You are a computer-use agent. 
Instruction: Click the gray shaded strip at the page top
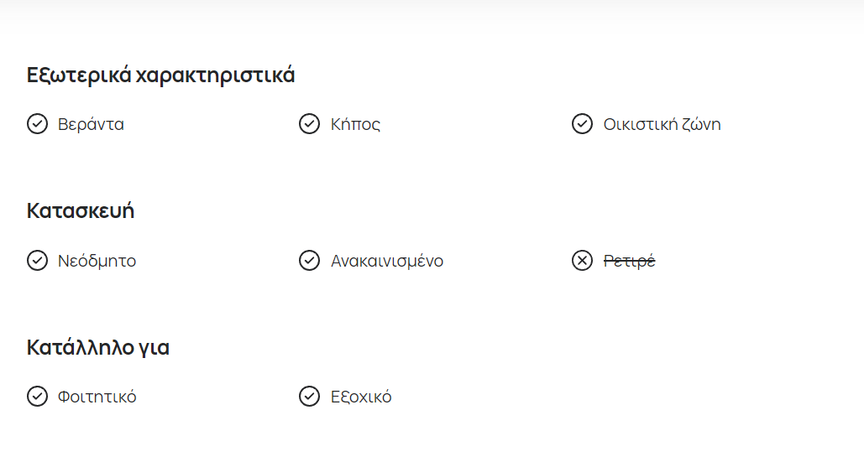[x=432, y=13]
